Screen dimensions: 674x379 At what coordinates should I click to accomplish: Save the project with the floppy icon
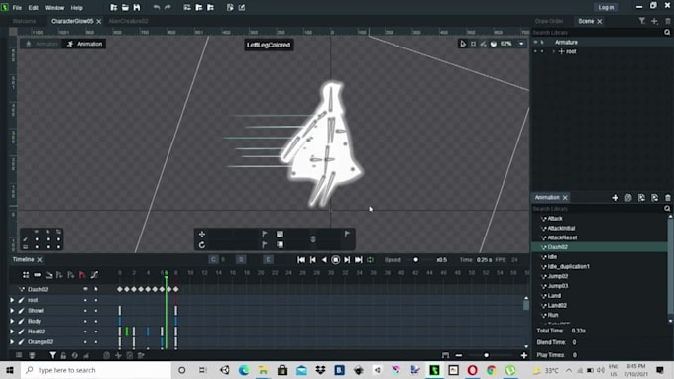point(136,7)
